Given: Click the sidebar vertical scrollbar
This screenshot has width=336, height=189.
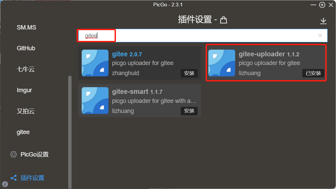Looking at the screenshot, I should pos(70,132).
